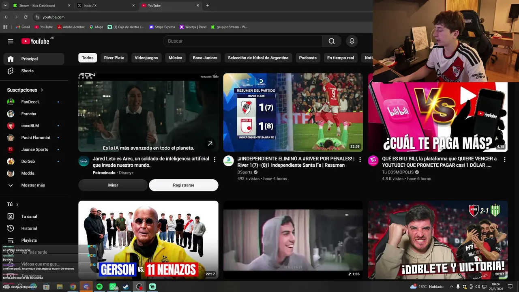Play the ¡Doblete y victoria! thumbnail
This screenshot has width=519, height=292.
438,240
